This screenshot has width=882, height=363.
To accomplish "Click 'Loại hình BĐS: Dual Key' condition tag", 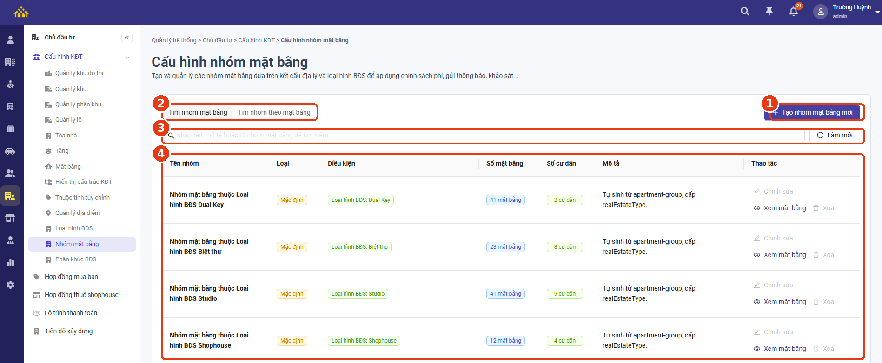I will pyautogui.click(x=361, y=200).
